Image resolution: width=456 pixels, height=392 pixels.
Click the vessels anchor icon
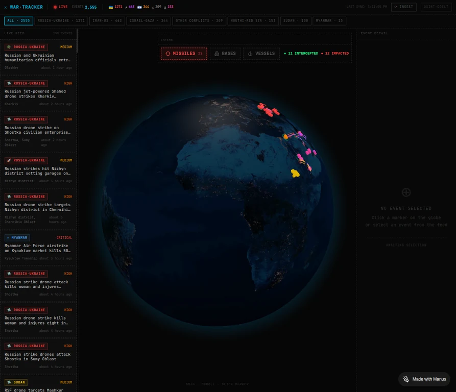click(250, 54)
